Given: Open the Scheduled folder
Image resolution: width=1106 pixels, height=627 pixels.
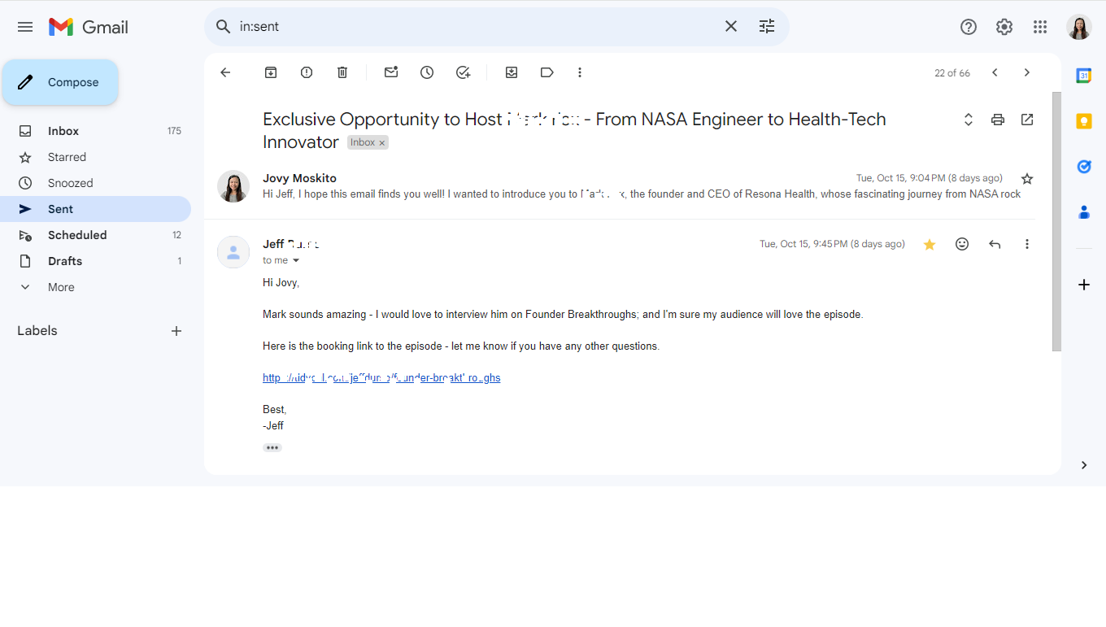Looking at the screenshot, I should click(x=77, y=235).
